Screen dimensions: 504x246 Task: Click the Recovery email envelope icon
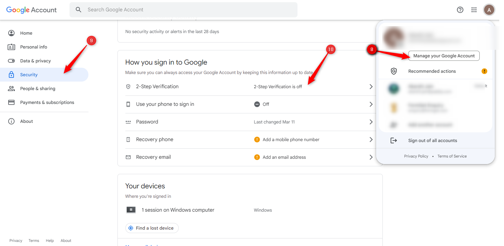128,157
